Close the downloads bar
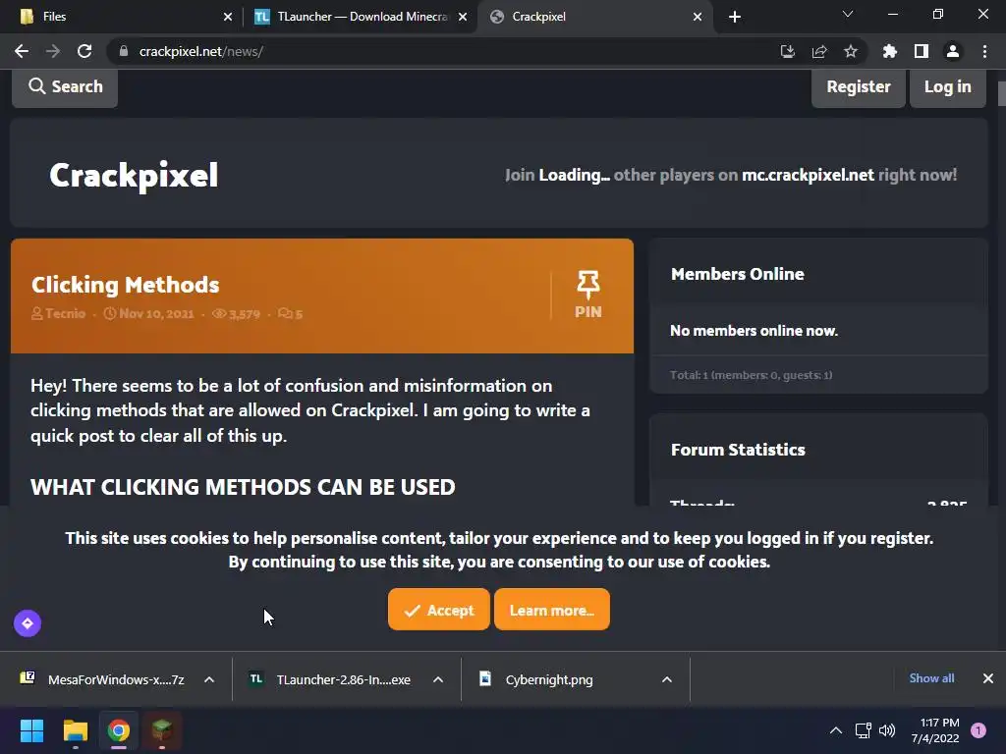Viewport: 1006px width, 754px height. click(x=988, y=678)
